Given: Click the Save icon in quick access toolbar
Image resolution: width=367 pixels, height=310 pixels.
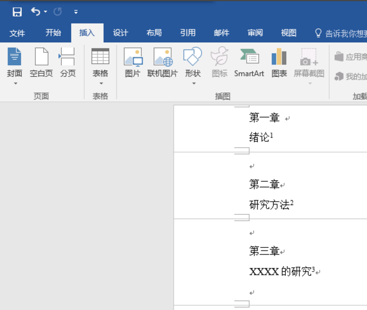Looking at the screenshot, I should pos(17,11).
